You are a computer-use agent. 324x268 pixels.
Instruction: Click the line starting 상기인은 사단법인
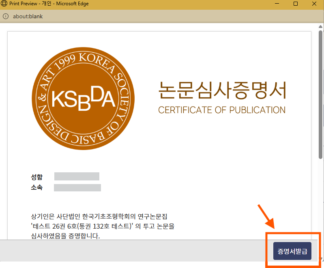point(99,217)
